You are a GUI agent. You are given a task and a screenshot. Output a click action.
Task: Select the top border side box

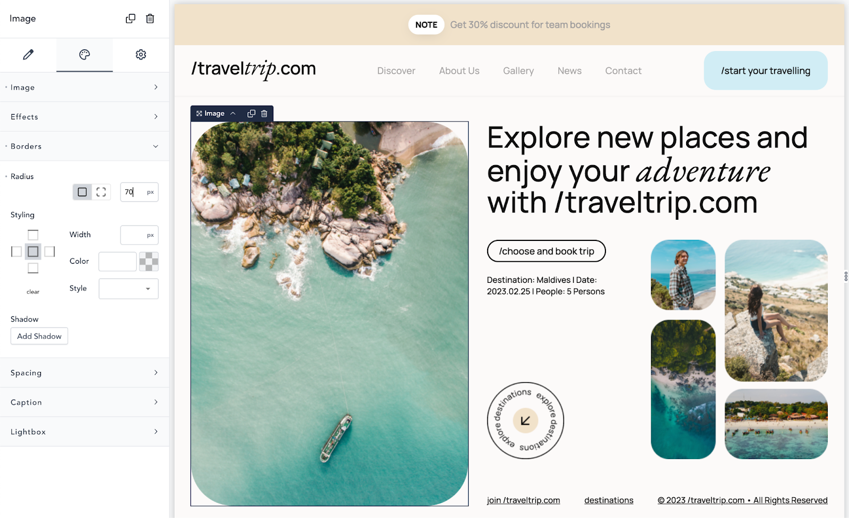pos(33,235)
